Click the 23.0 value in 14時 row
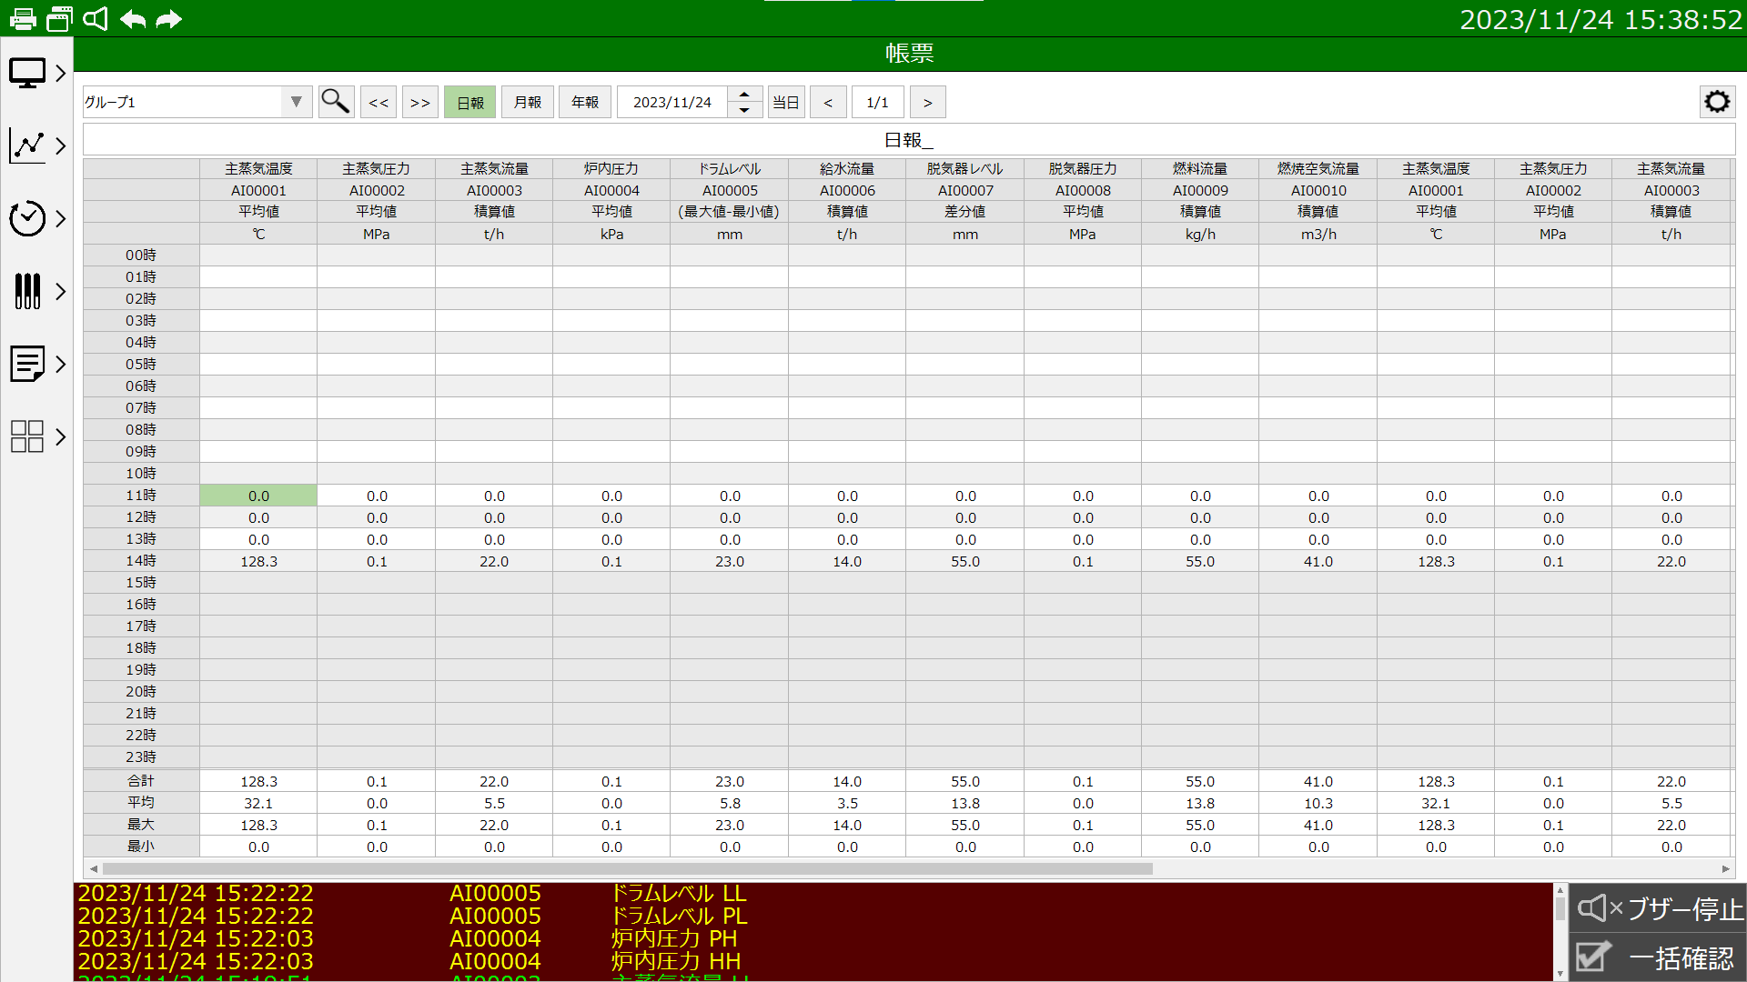 point(730,561)
